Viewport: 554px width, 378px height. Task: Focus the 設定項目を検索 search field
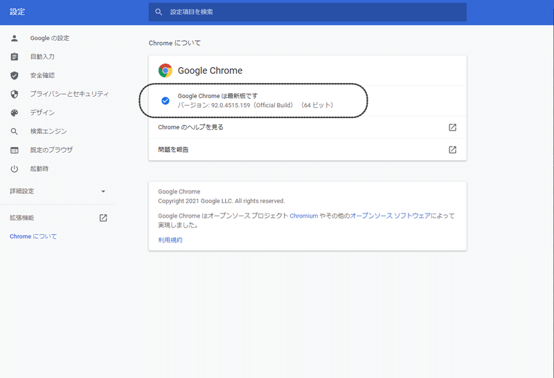pyautogui.click(x=307, y=12)
